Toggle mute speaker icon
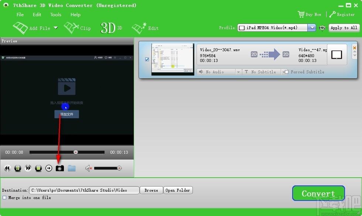362x216 pixels. [88, 168]
